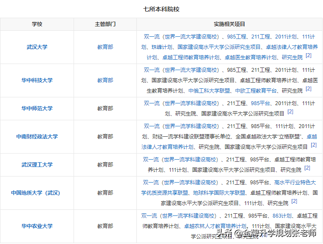Click the 学校 column header

(x=37, y=24)
